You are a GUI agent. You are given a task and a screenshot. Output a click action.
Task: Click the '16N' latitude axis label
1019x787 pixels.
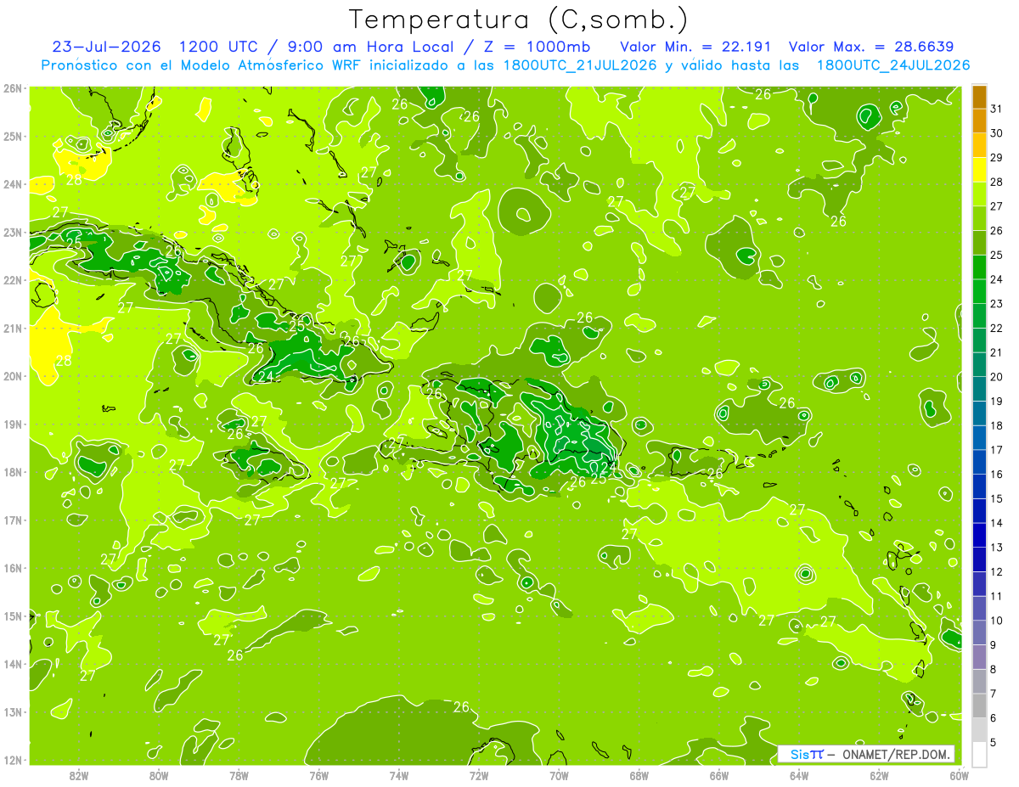tap(13, 568)
